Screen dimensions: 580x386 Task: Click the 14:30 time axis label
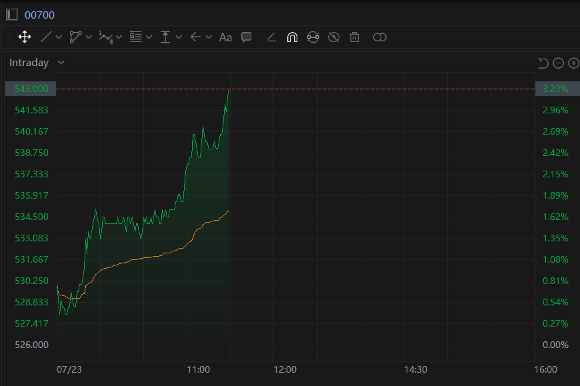[x=415, y=370]
